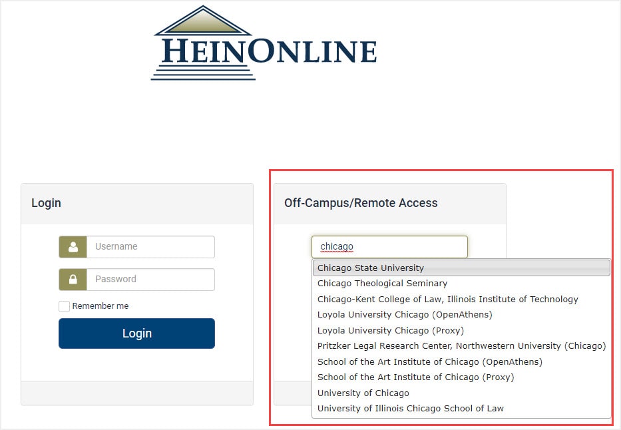The height and width of the screenshot is (430, 621).
Task: Choose School of the Art Institute (Proxy)
Action: (461, 377)
